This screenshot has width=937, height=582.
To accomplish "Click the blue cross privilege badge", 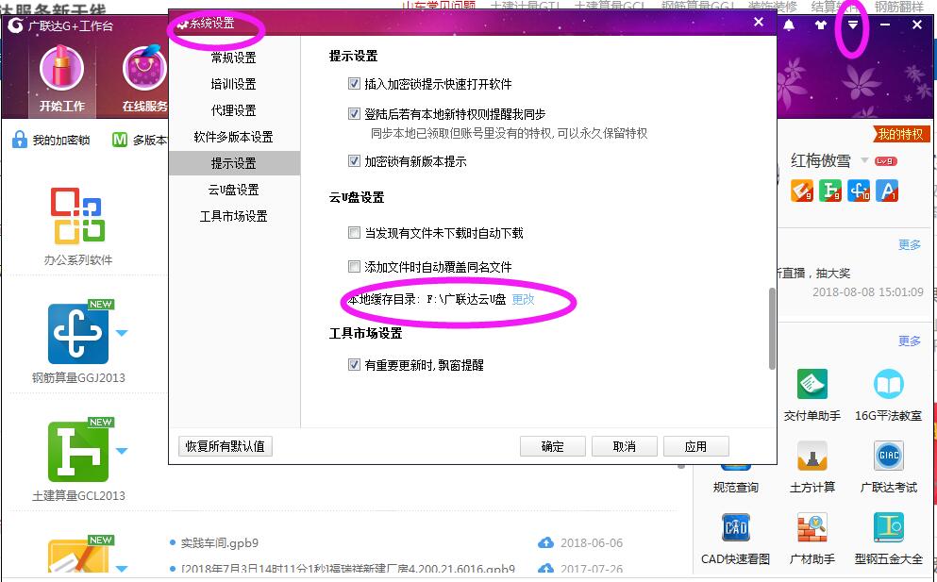I will [859, 191].
